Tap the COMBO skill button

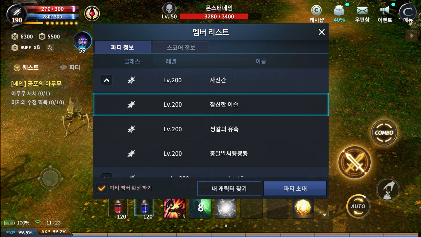384,133
